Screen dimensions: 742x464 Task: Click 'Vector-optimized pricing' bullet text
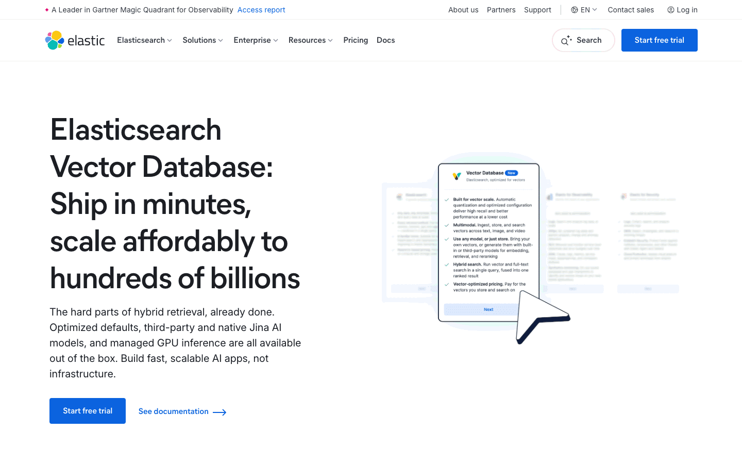[490, 287]
